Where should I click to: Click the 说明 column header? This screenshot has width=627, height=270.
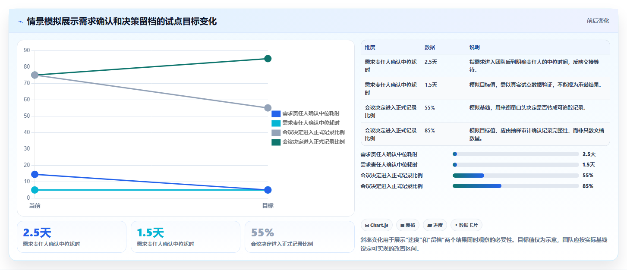pyautogui.click(x=475, y=47)
